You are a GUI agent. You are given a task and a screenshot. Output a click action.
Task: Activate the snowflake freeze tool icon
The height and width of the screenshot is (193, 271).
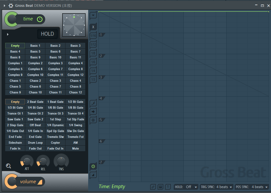[x=93, y=120]
